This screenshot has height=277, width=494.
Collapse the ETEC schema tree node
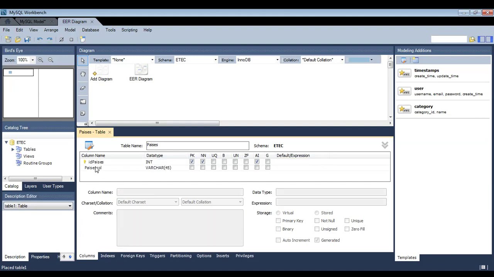click(x=6, y=142)
